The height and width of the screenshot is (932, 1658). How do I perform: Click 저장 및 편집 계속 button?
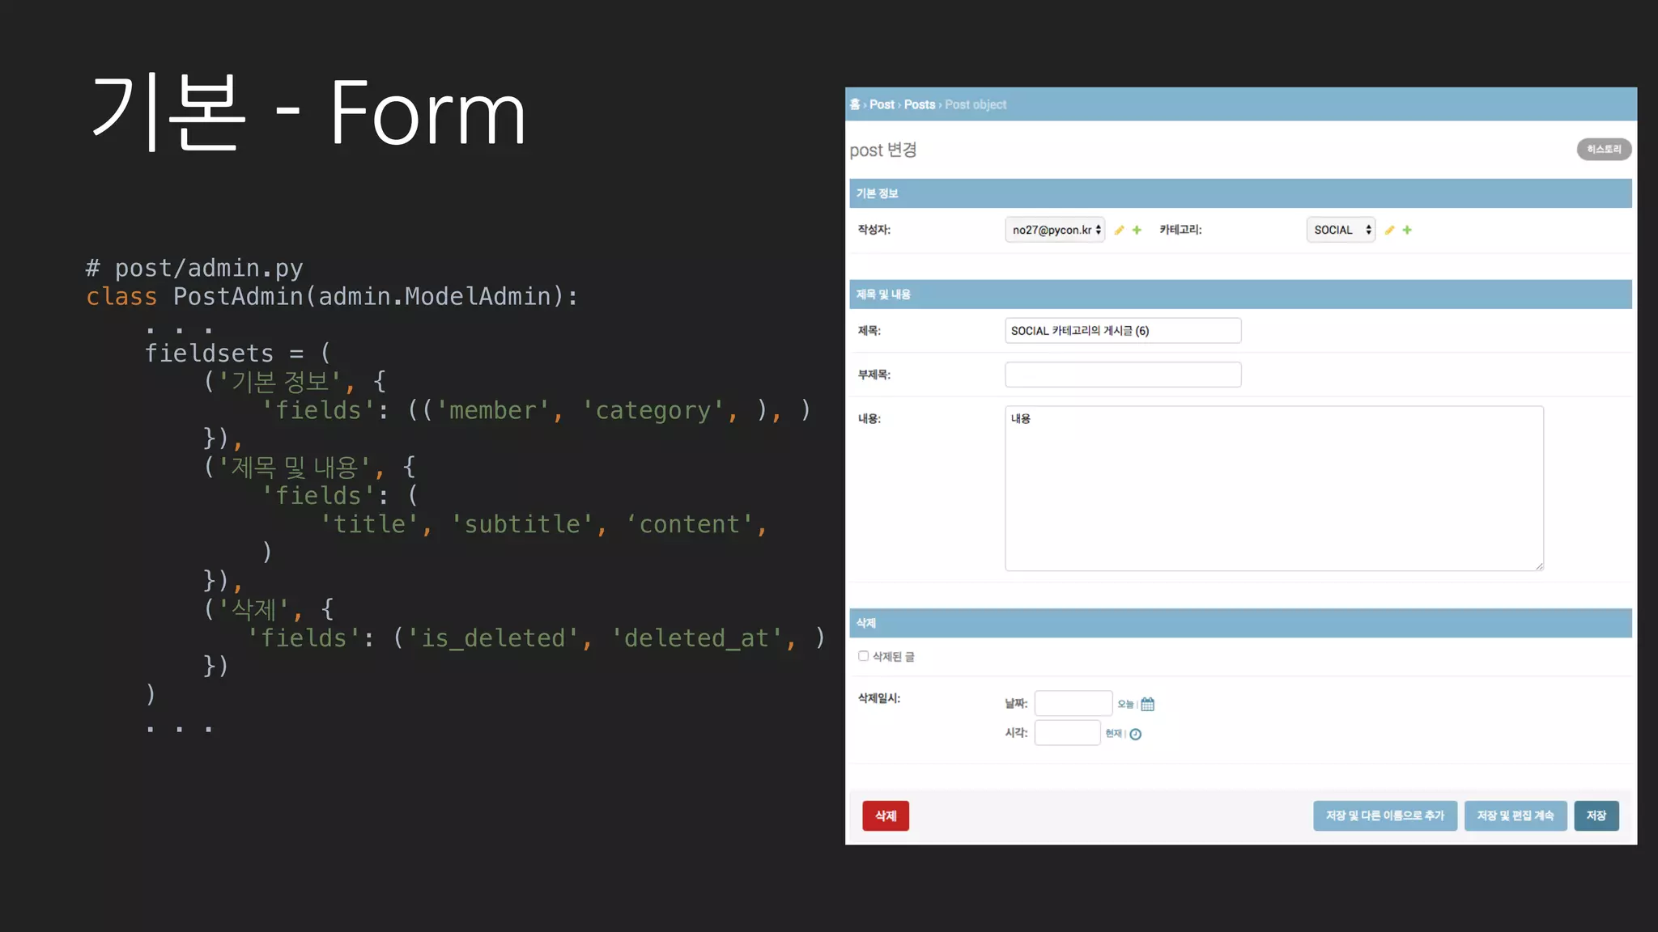click(1515, 815)
